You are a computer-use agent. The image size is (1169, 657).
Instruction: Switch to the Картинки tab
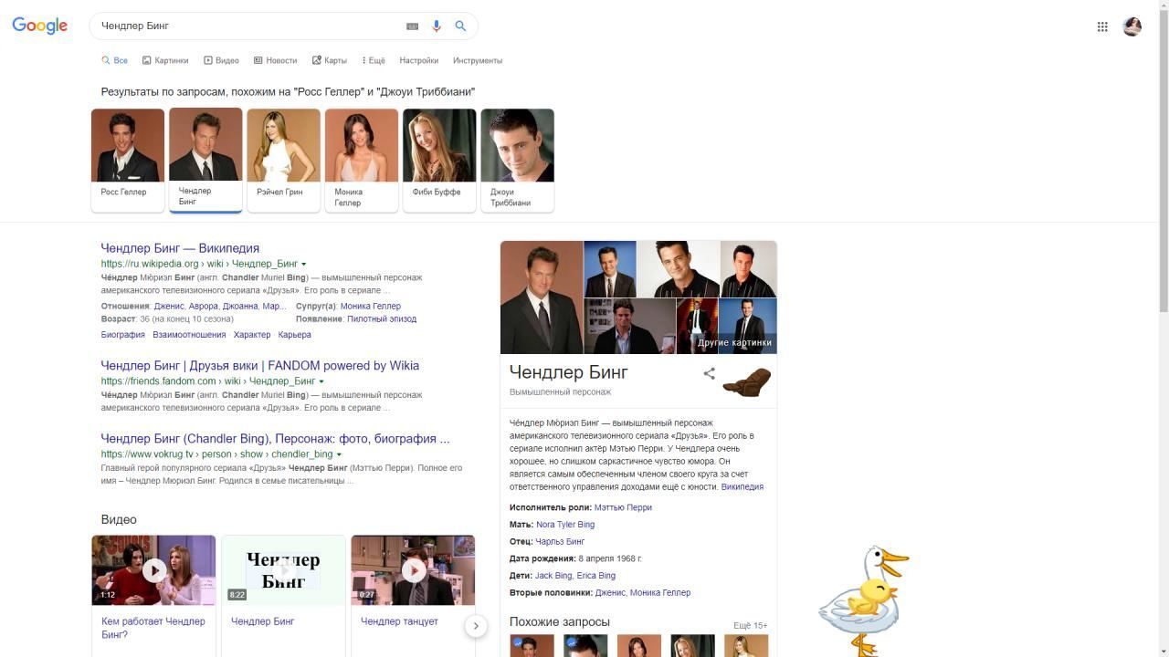click(165, 60)
